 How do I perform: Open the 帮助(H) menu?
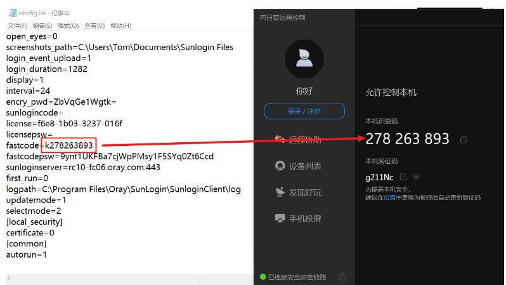tap(120, 25)
